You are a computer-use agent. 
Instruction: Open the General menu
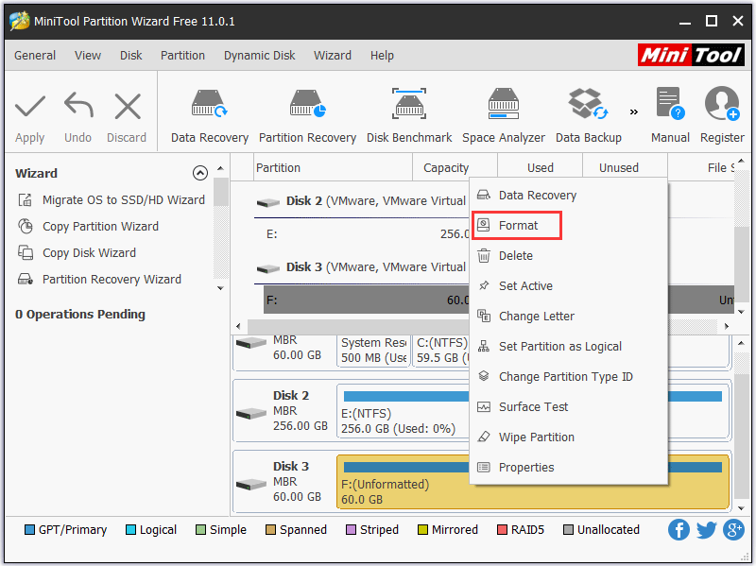(x=35, y=56)
